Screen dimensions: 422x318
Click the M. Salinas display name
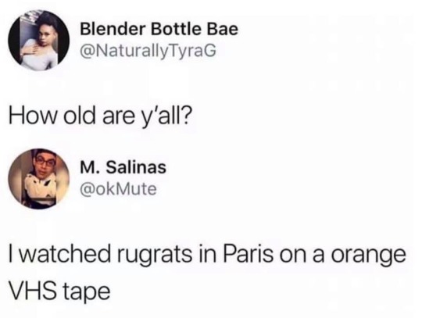123,167
